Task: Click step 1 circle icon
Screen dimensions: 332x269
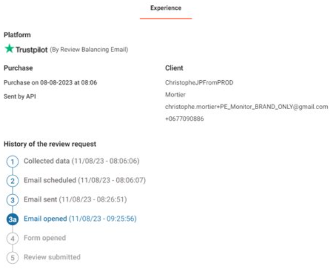Action: click(x=13, y=161)
